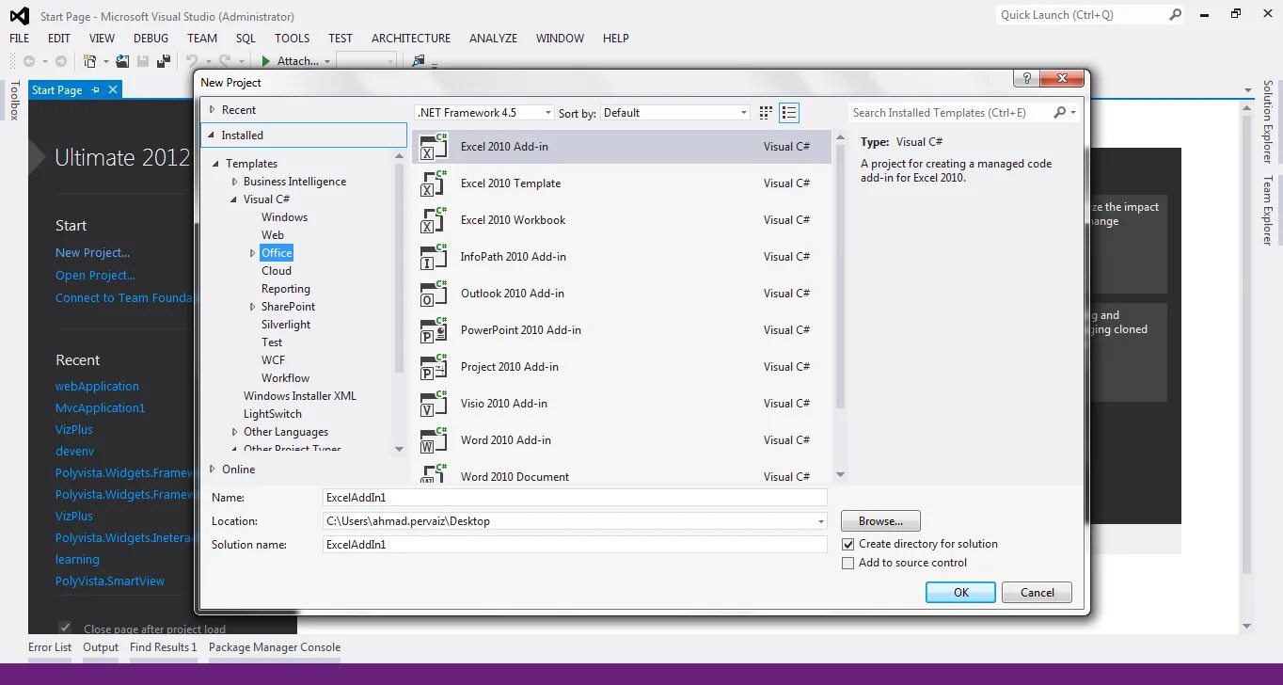Open the Location path dropdown

820,521
